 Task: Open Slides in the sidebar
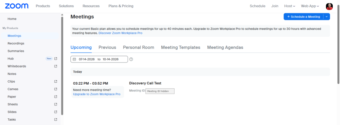[x=12, y=112]
